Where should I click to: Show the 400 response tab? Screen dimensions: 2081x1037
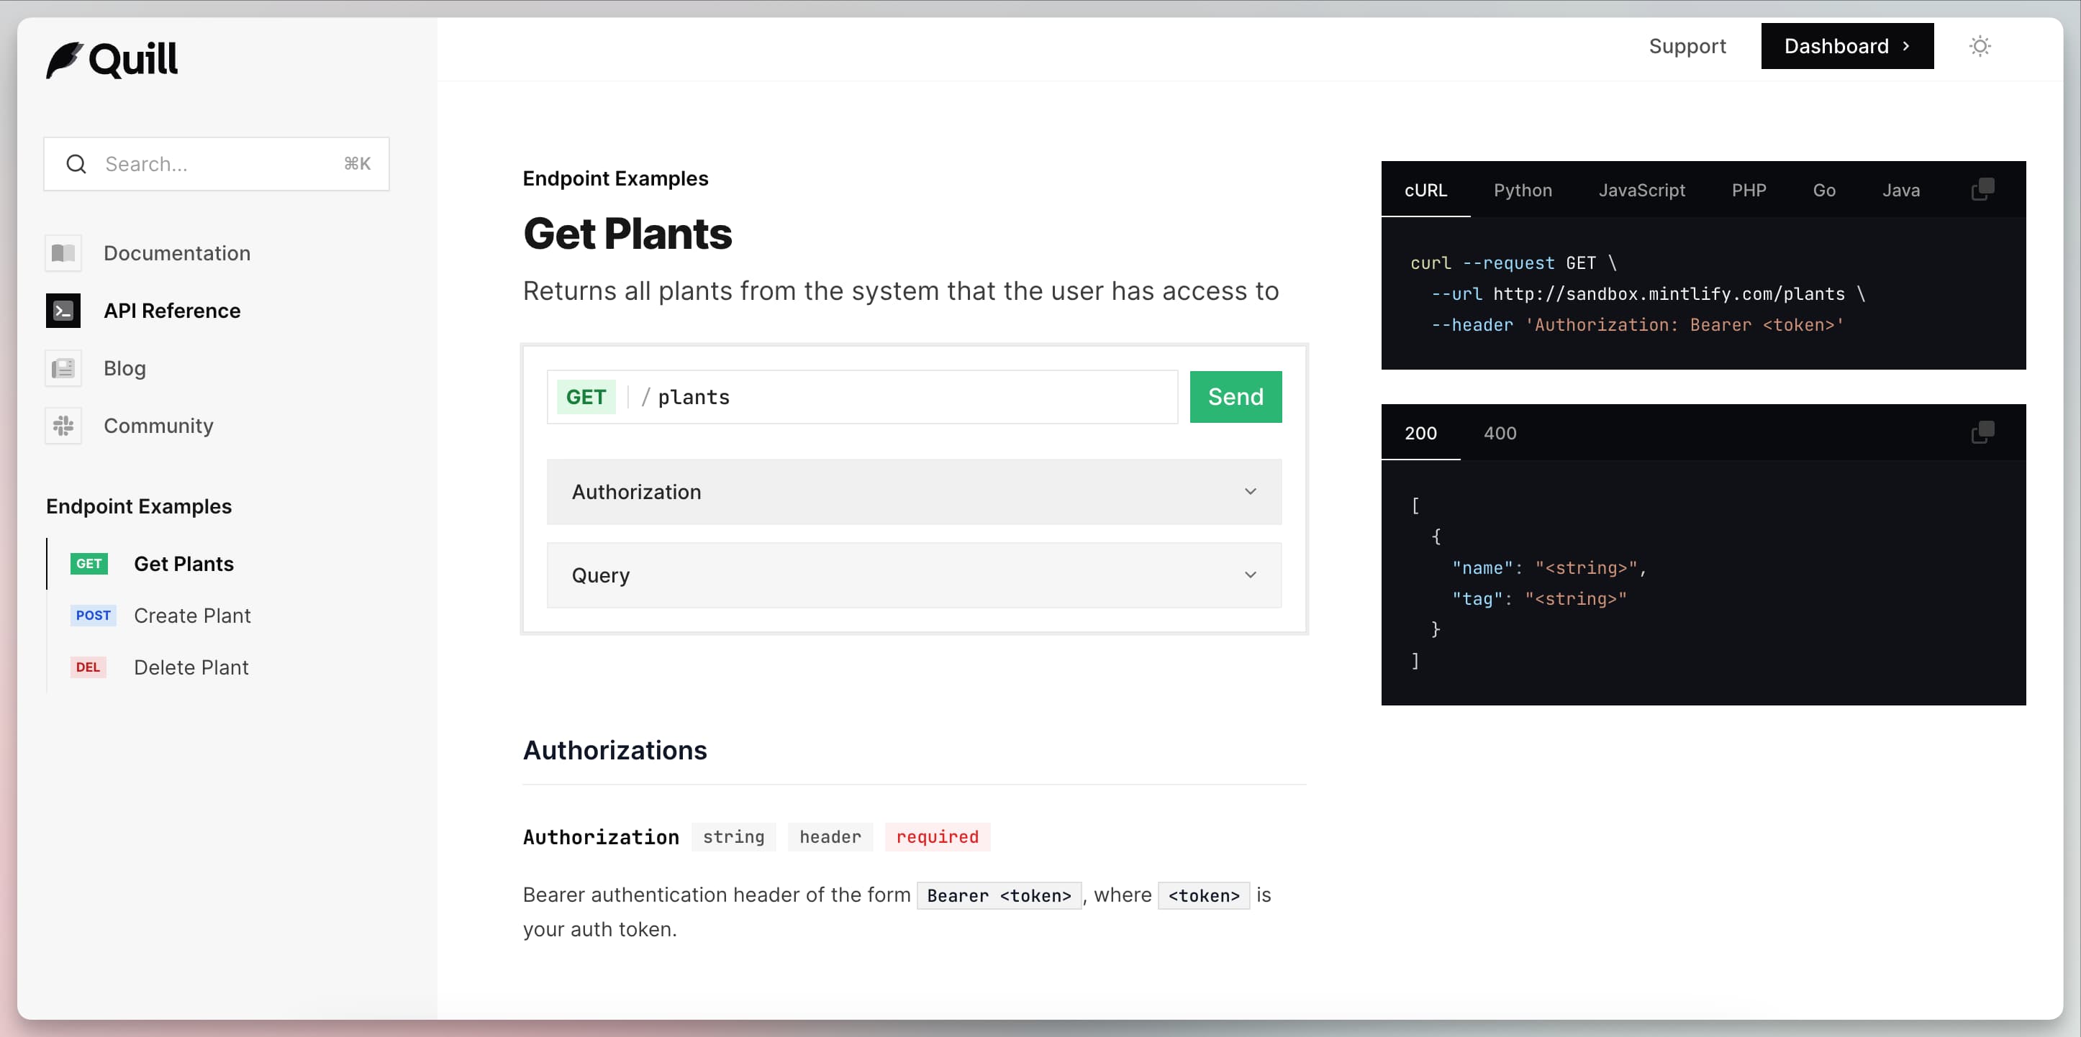[1500, 434]
